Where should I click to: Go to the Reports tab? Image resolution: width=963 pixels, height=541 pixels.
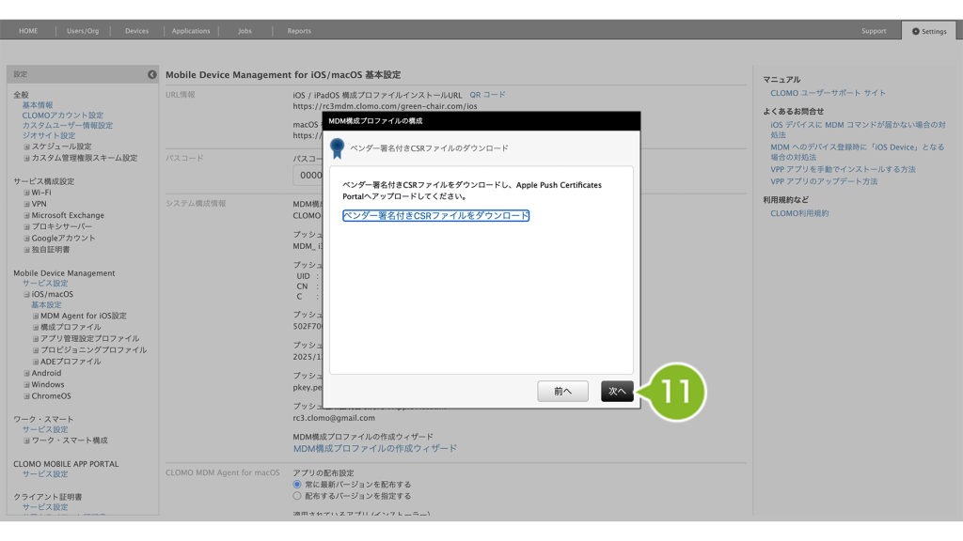299,31
